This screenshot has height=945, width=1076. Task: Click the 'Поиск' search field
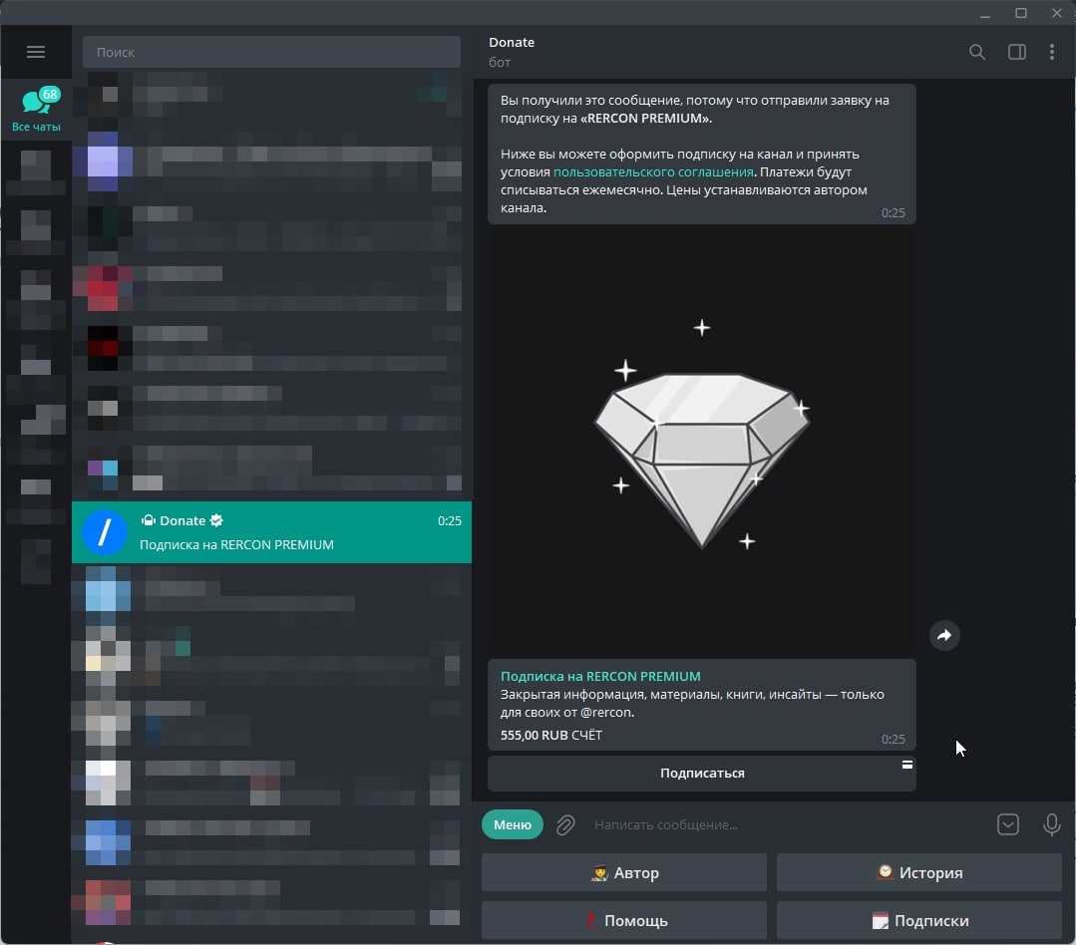(x=271, y=52)
